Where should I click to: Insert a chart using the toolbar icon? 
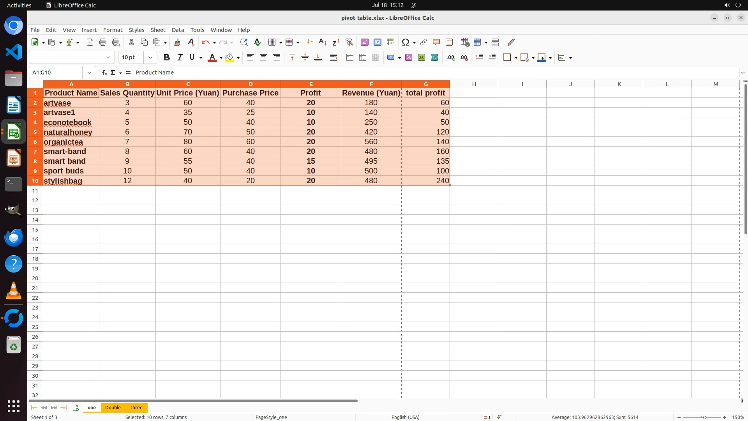click(377, 42)
